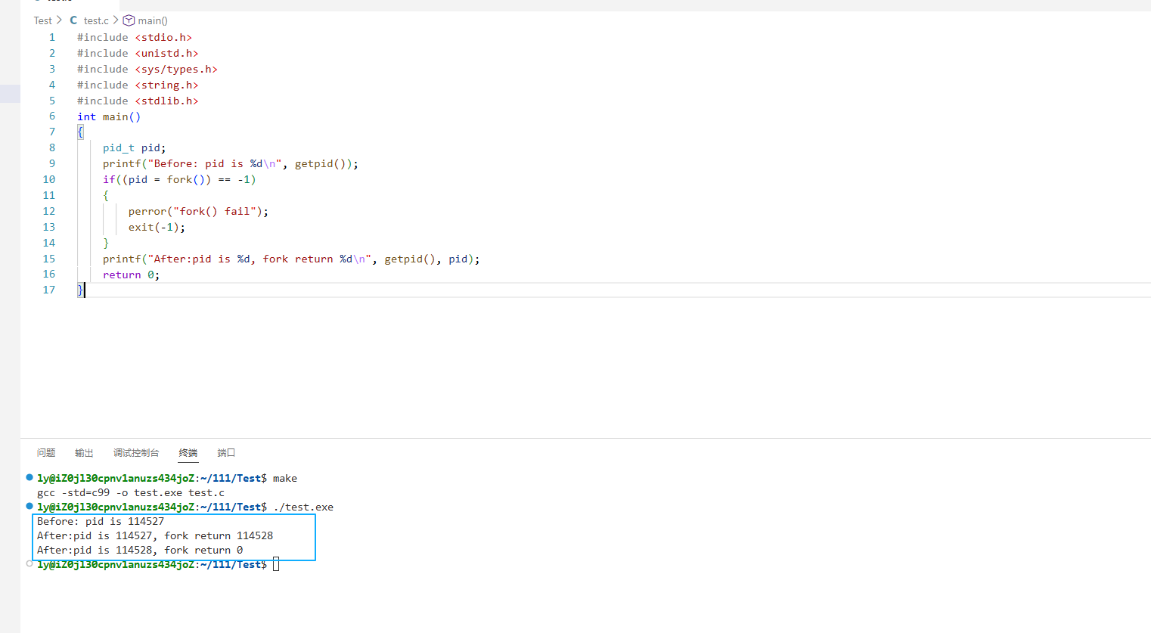
Task: Click line number 6 in gutter
Action: click(x=52, y=116)
